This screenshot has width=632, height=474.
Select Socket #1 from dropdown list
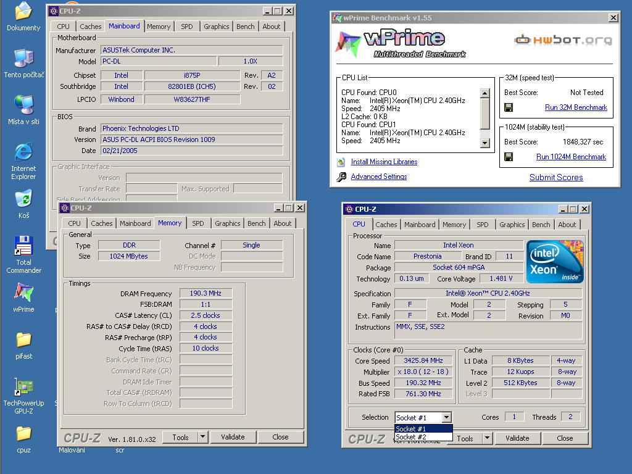pos(423,429)
